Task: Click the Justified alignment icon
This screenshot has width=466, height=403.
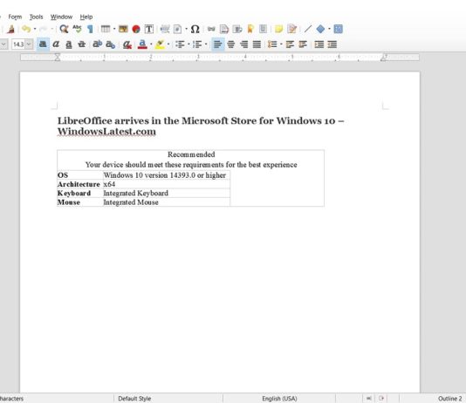Action: (x=257, y=44)
